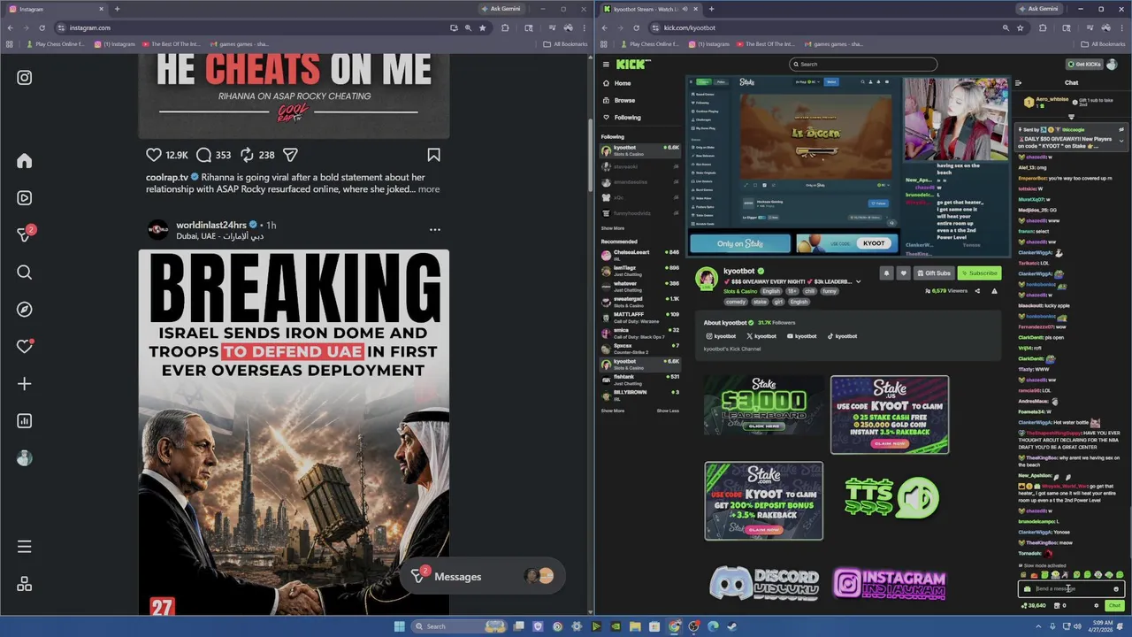The width and height of the screenshot is (1132, 637).
Task: Share coolrap.tv post via paper plane
Action: coord(290,155)
